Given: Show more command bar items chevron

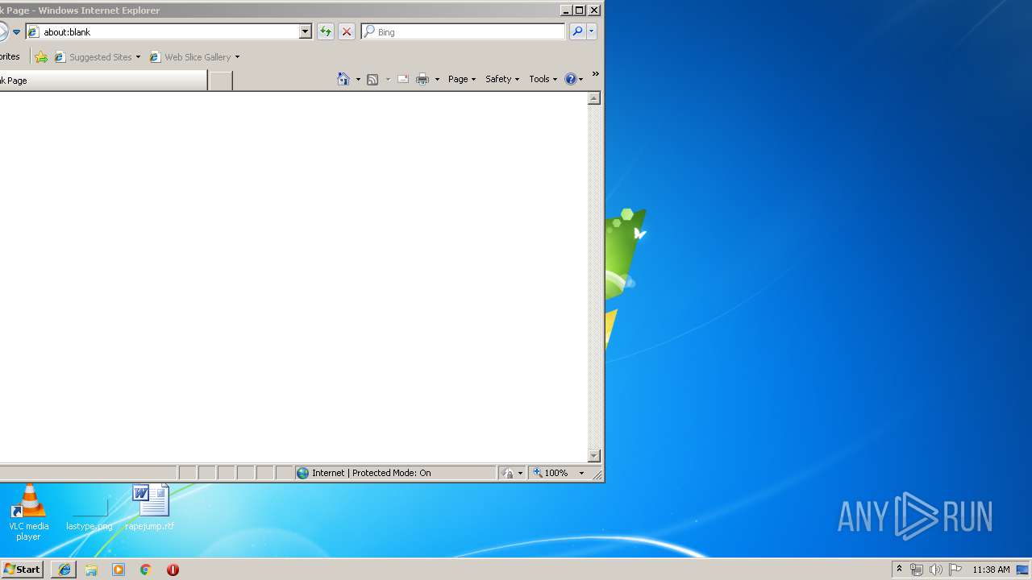Looking at the screenshot, I should tap(596, 74).
